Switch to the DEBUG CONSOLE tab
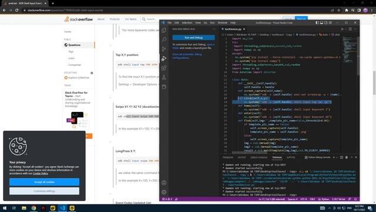 click(x=258, y=157)
